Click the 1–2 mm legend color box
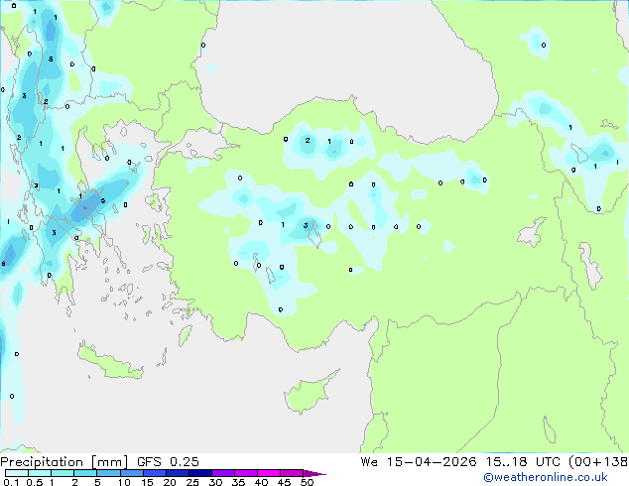Image resolution: width=629 pixels, height=486 pixels. click(x=63, y=473)
